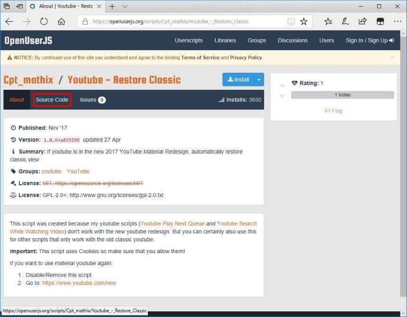
Task: Click the GPL-2.0+ license text
Action: (x=103, y=195)
